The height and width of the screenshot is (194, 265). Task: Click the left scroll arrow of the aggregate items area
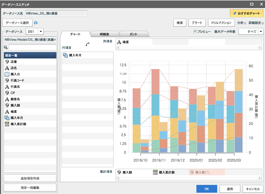coord(118,178)
